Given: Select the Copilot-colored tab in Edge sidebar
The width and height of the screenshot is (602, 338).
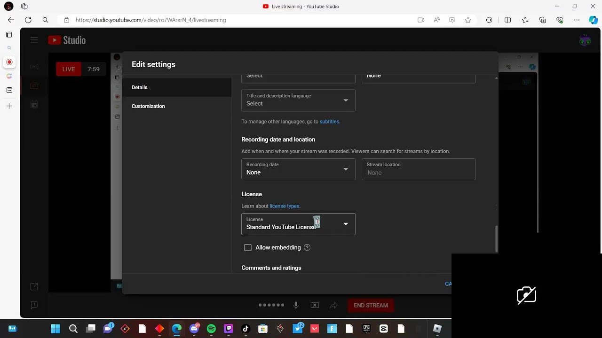Looking at the screenshot, I should 9,76.
